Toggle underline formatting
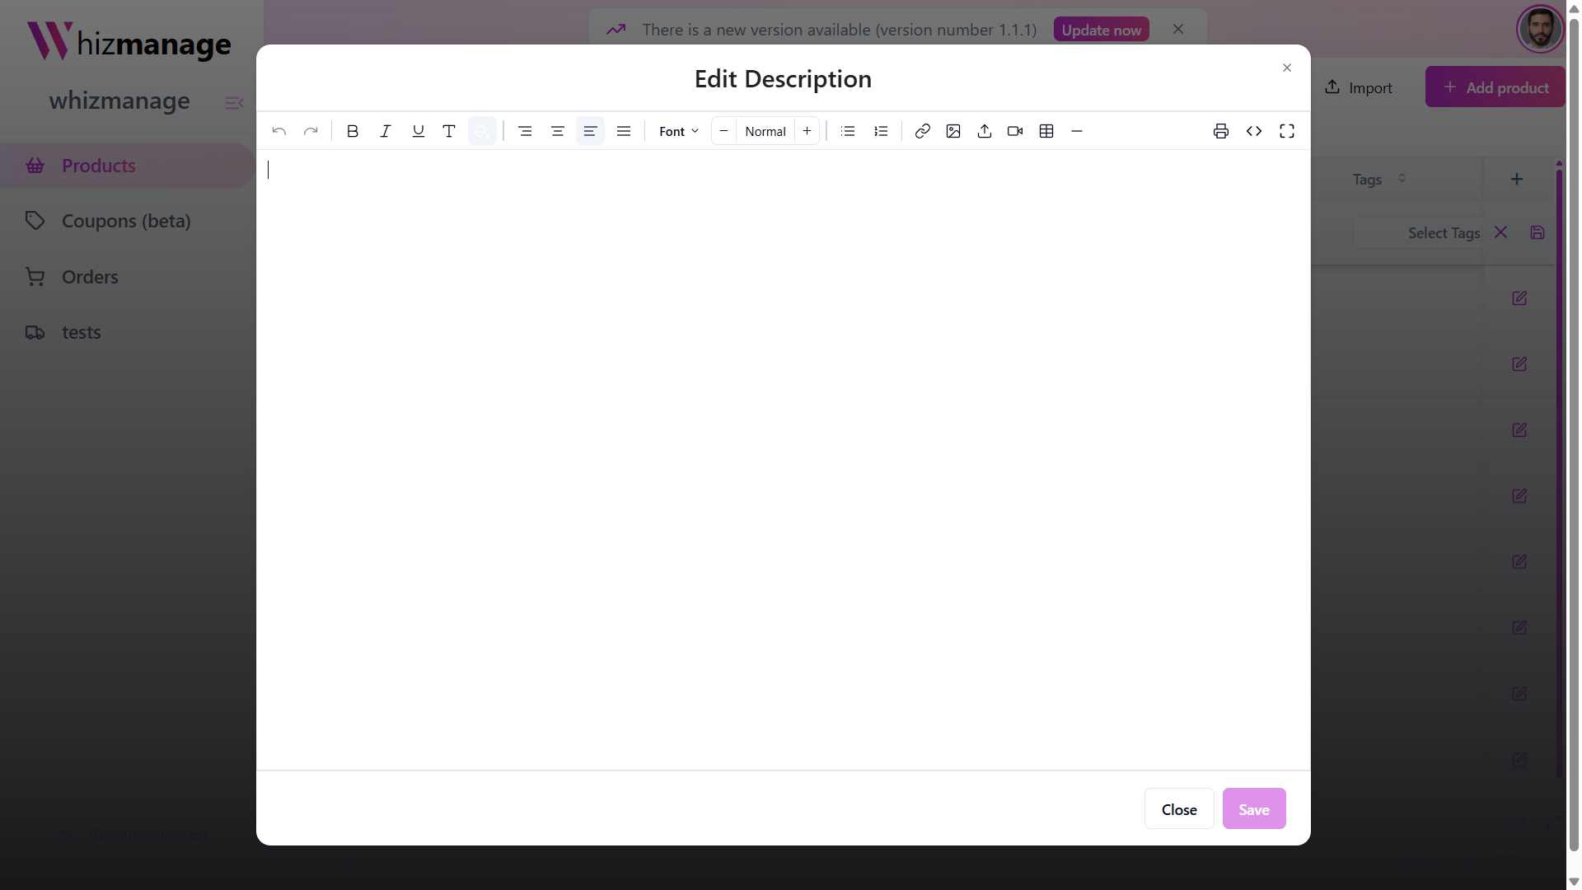This screenshot has height=890, width=1582. (x=418, y=131)
